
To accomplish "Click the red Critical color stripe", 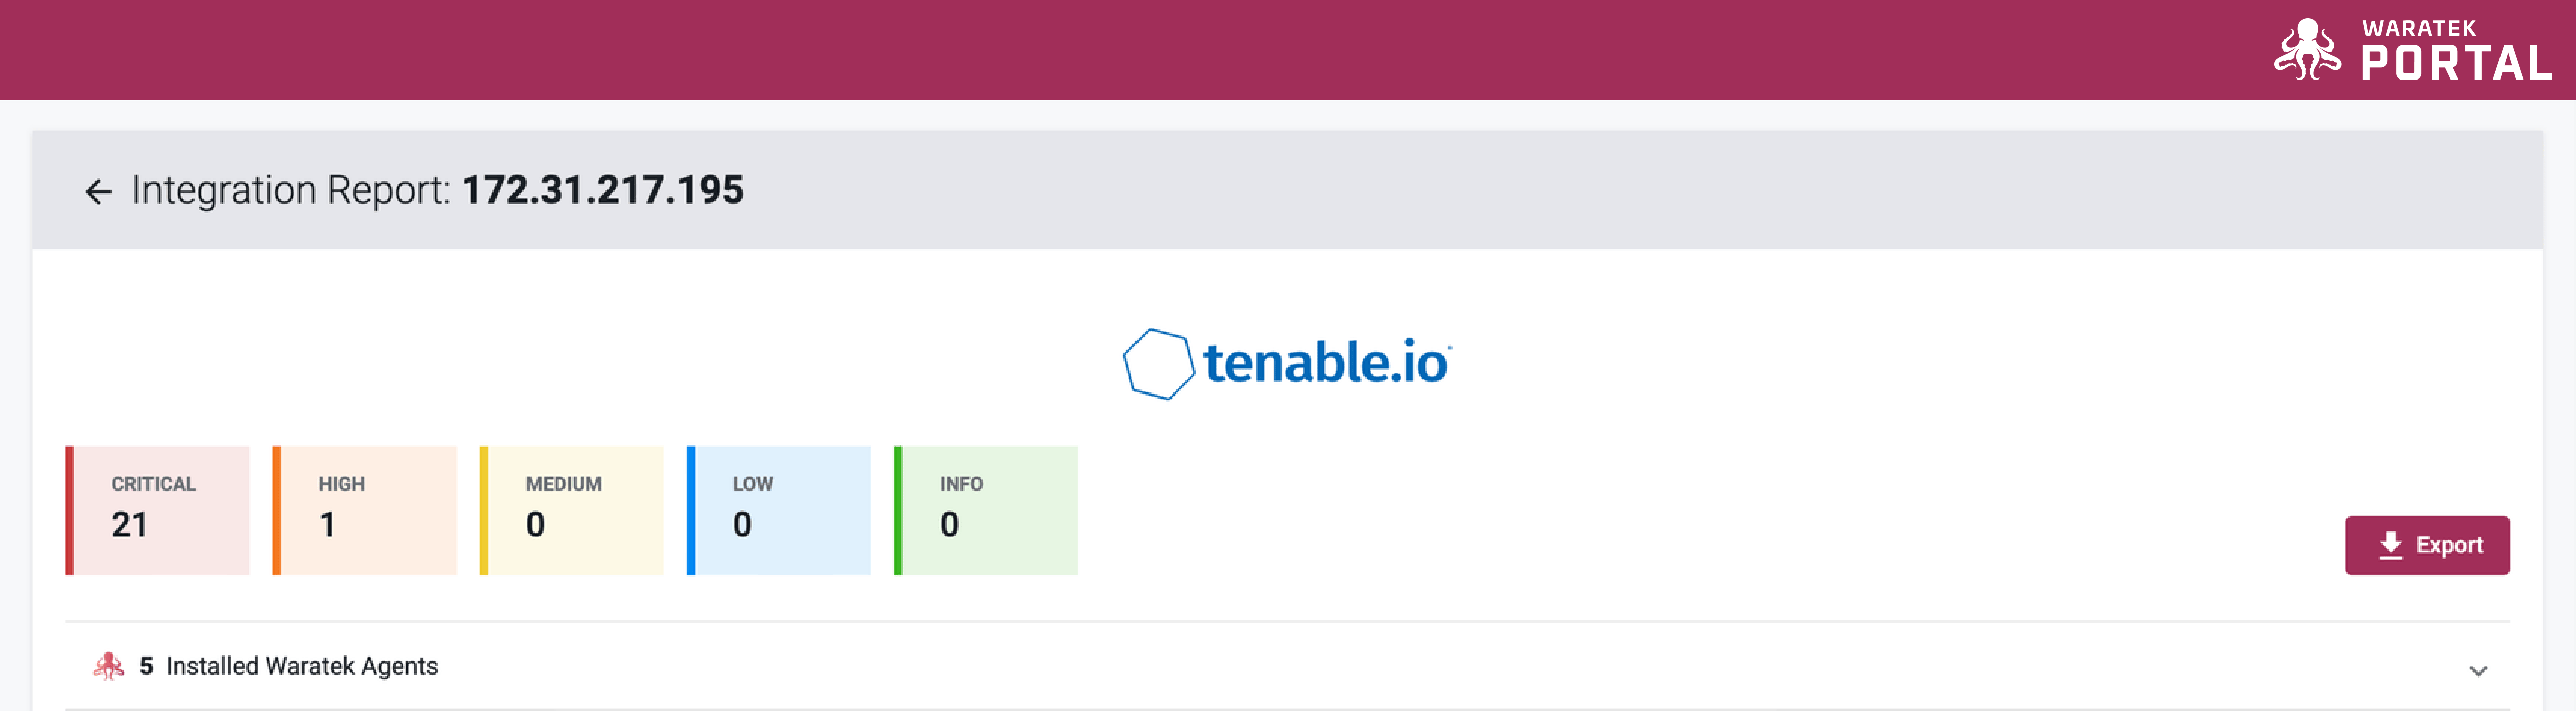I will (x=70, y=511).
